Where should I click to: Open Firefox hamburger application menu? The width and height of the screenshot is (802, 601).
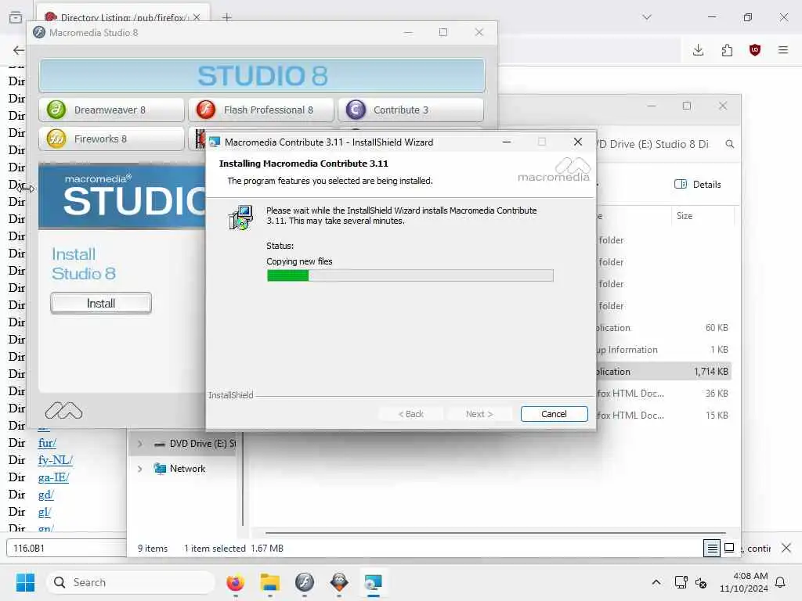click(783, 49)
